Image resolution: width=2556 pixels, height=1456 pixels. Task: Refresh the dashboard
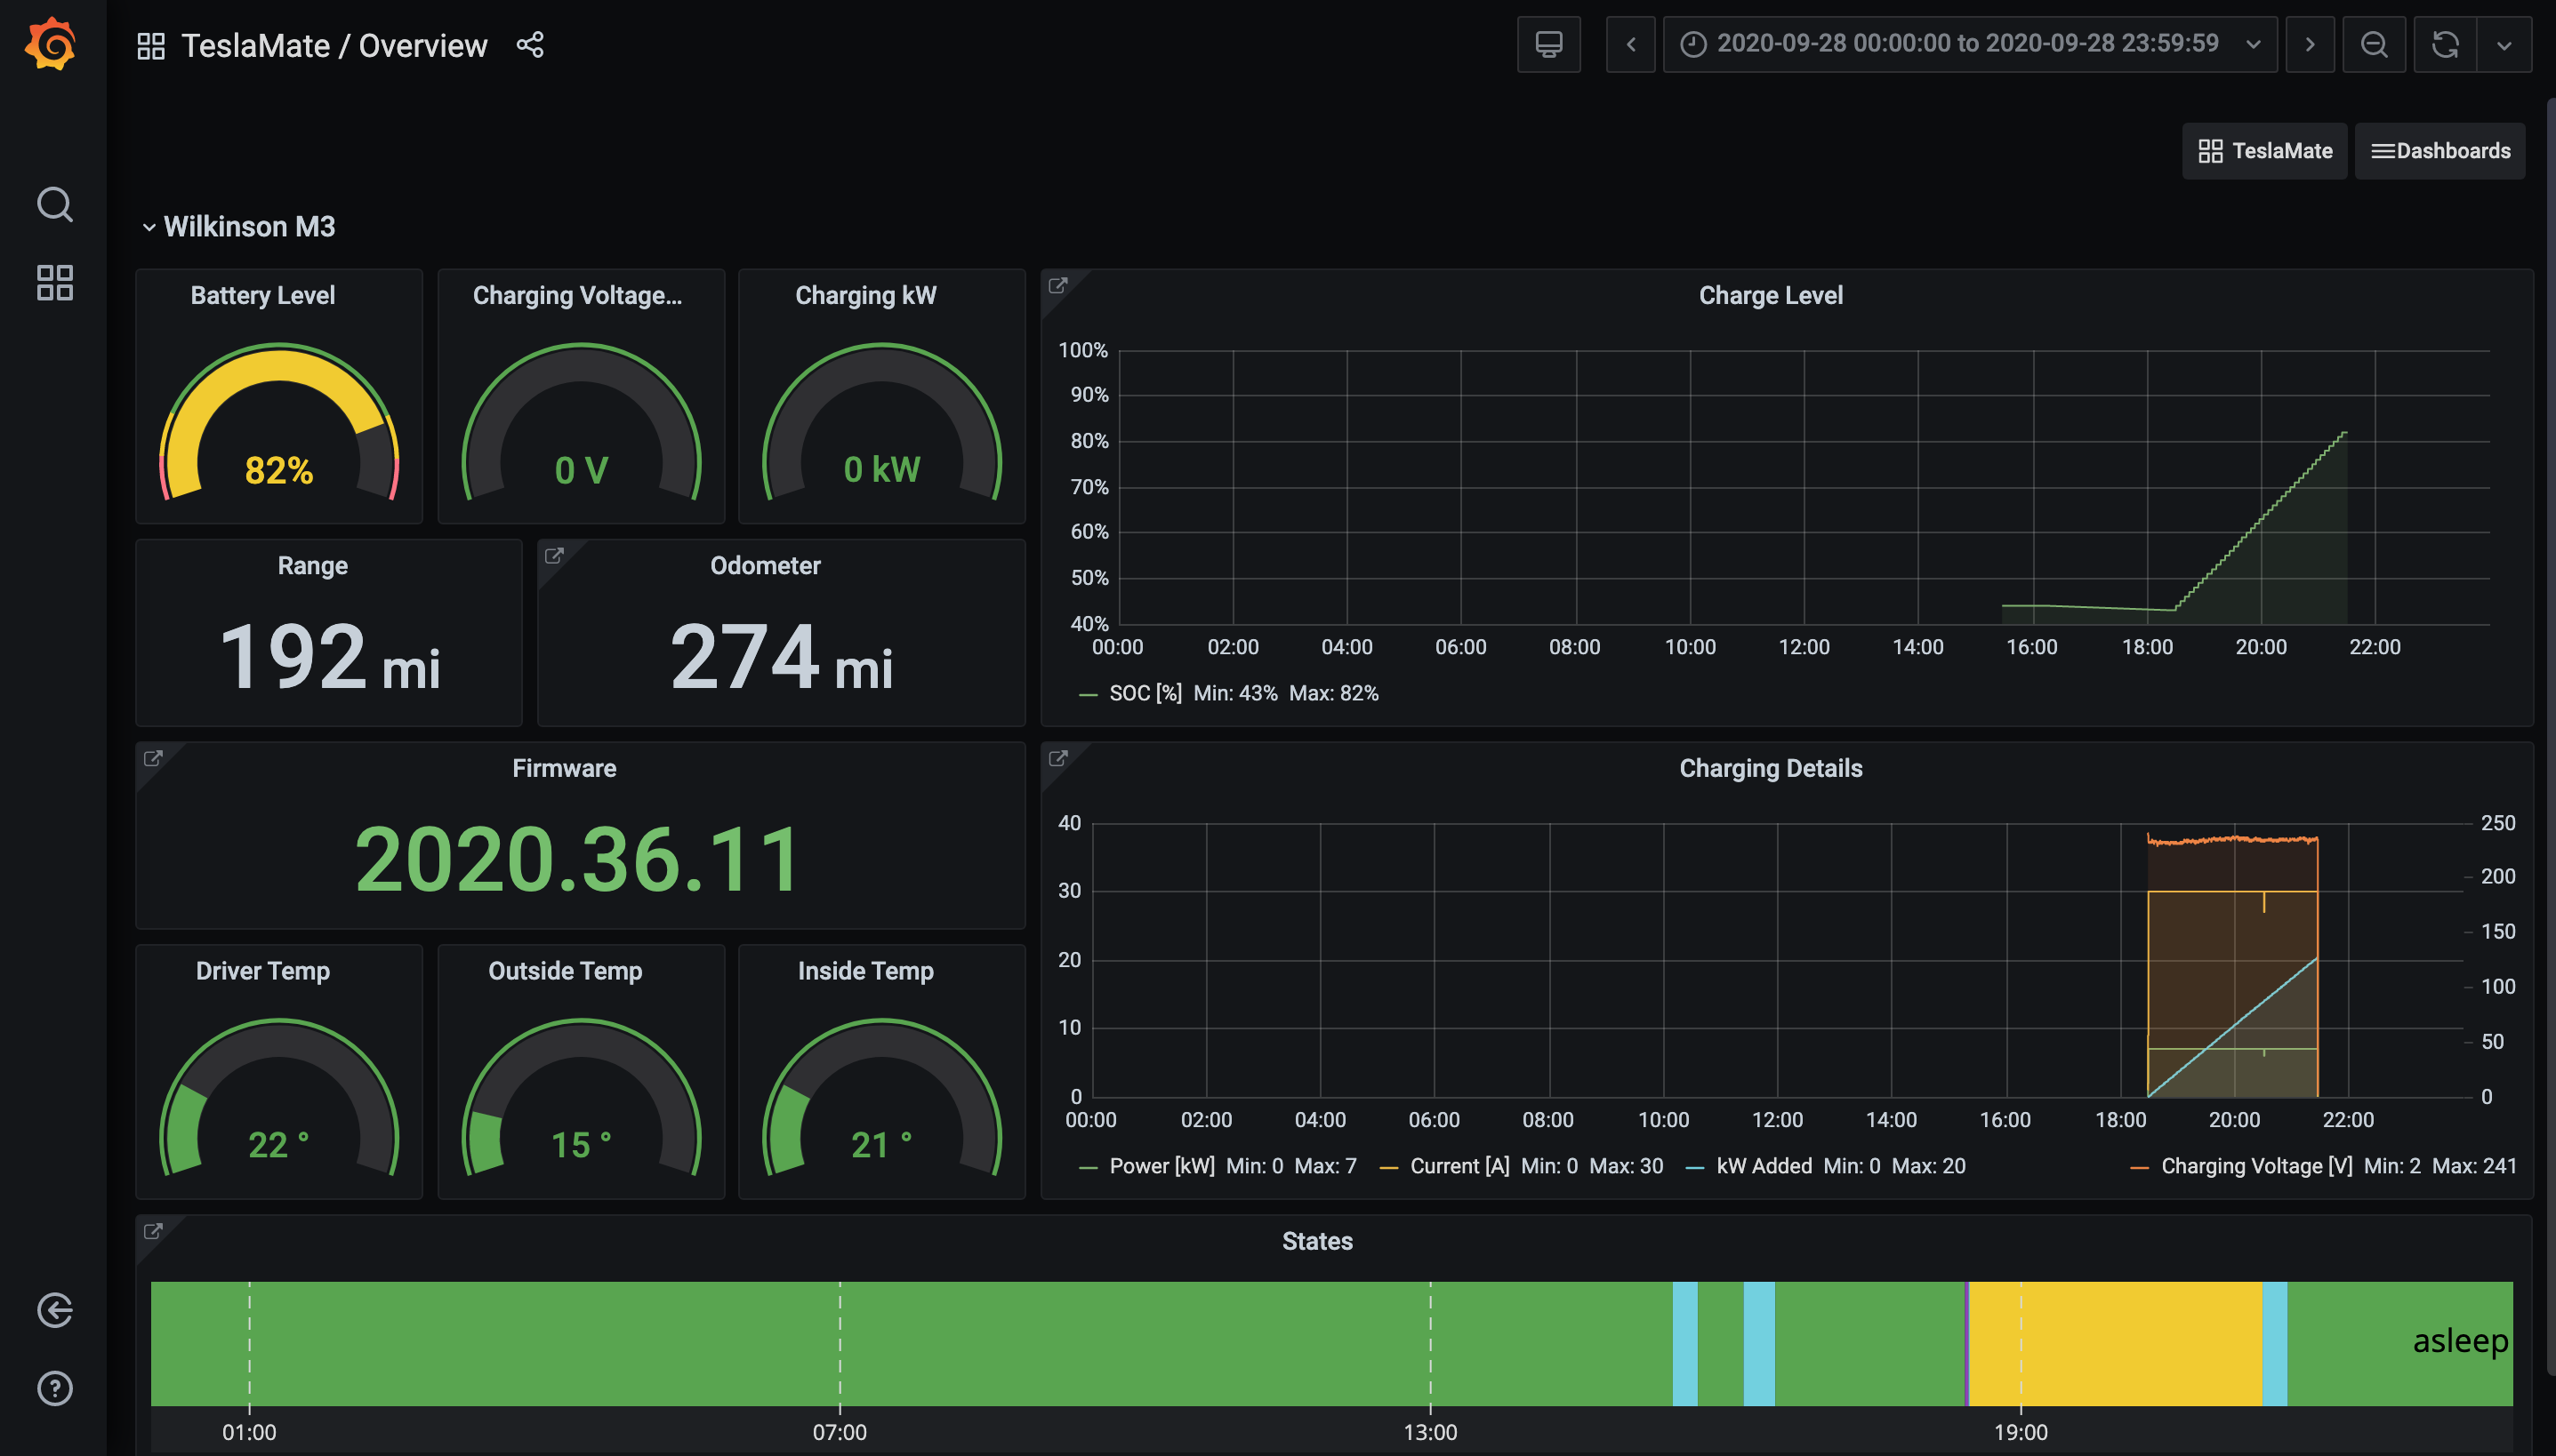tap(2446, 44)
